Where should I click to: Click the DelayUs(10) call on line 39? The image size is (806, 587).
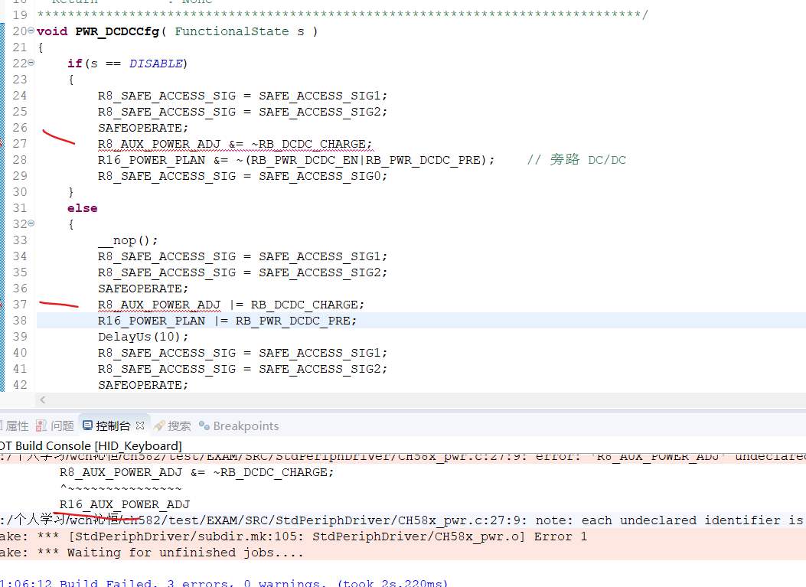142,337
